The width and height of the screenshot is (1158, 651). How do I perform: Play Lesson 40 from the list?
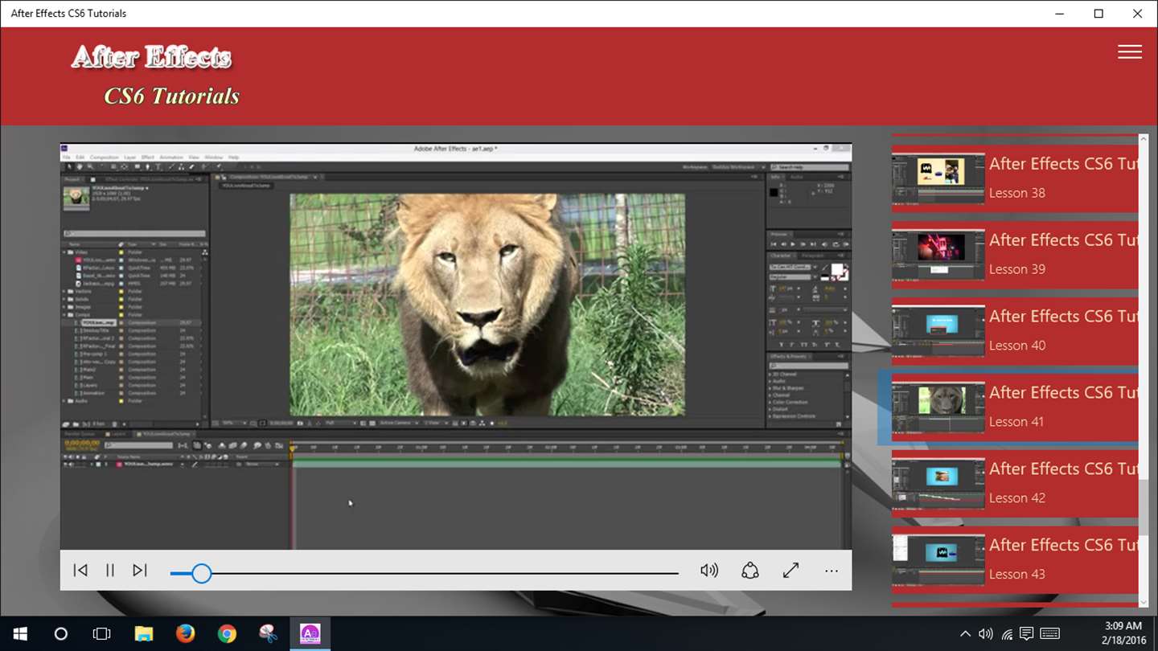[x=1015, y=330]
